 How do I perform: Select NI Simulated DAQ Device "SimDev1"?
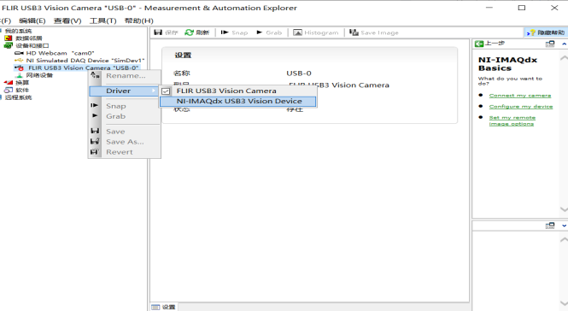(85, 61)
